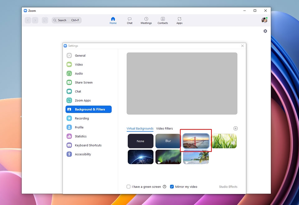Select the Keyboard Shortcuts icon
This screenshot has width=299, height=205.
click(x=69, y=145)
